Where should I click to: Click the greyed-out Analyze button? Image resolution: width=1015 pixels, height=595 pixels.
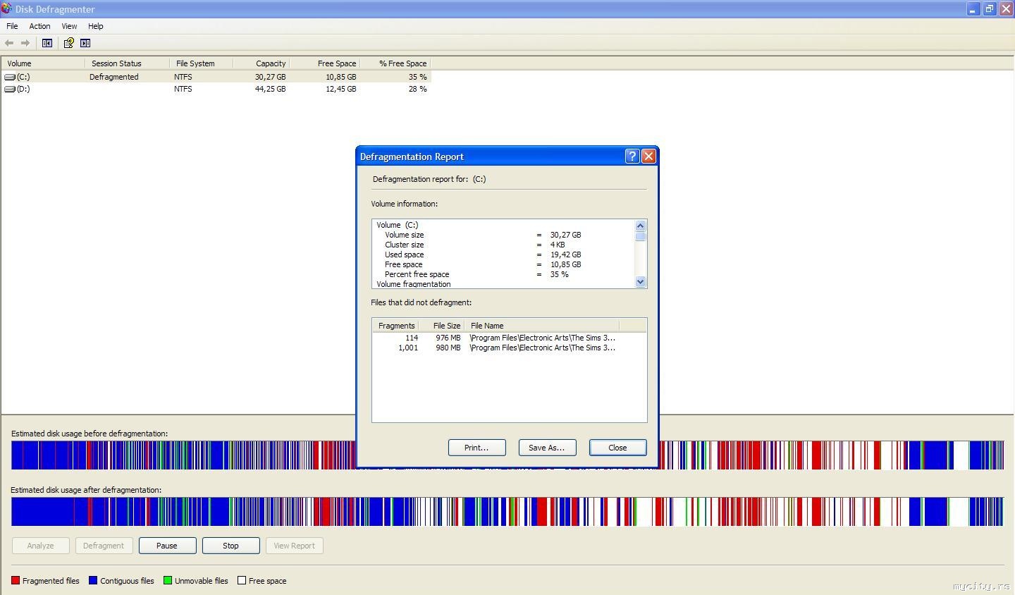(40, 546)
